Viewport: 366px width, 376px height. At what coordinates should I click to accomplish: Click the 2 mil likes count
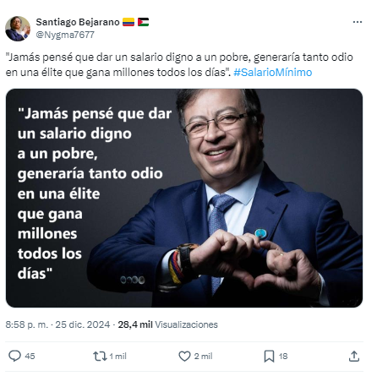click(x=203, y=356)
